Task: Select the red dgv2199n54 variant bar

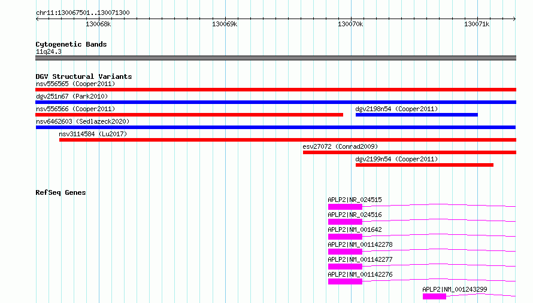Action: click(425, 165)
